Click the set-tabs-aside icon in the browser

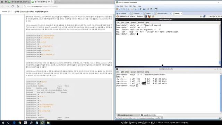[x=6, y=2]
